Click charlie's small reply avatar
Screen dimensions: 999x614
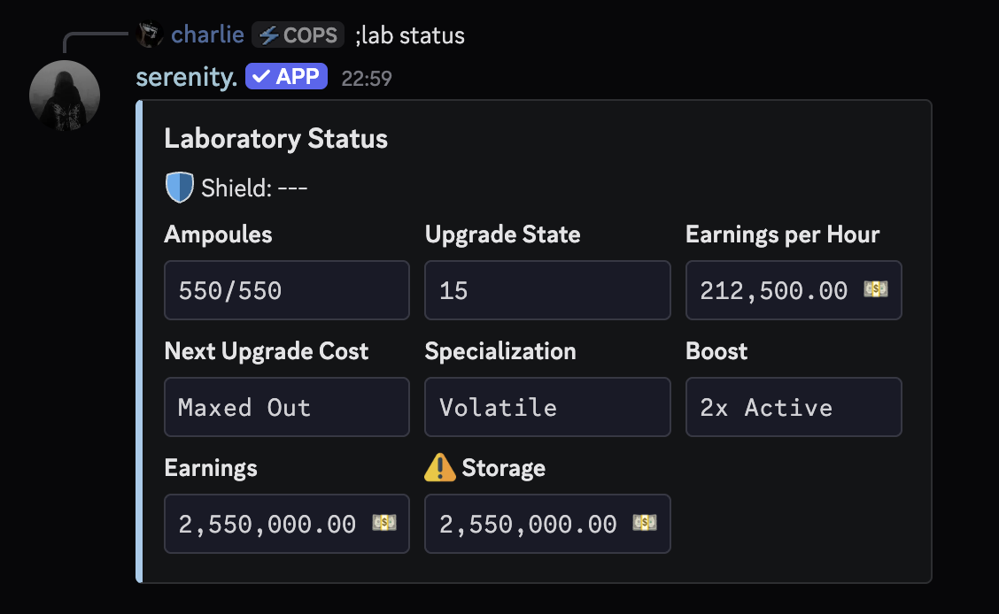coord(150,35)
